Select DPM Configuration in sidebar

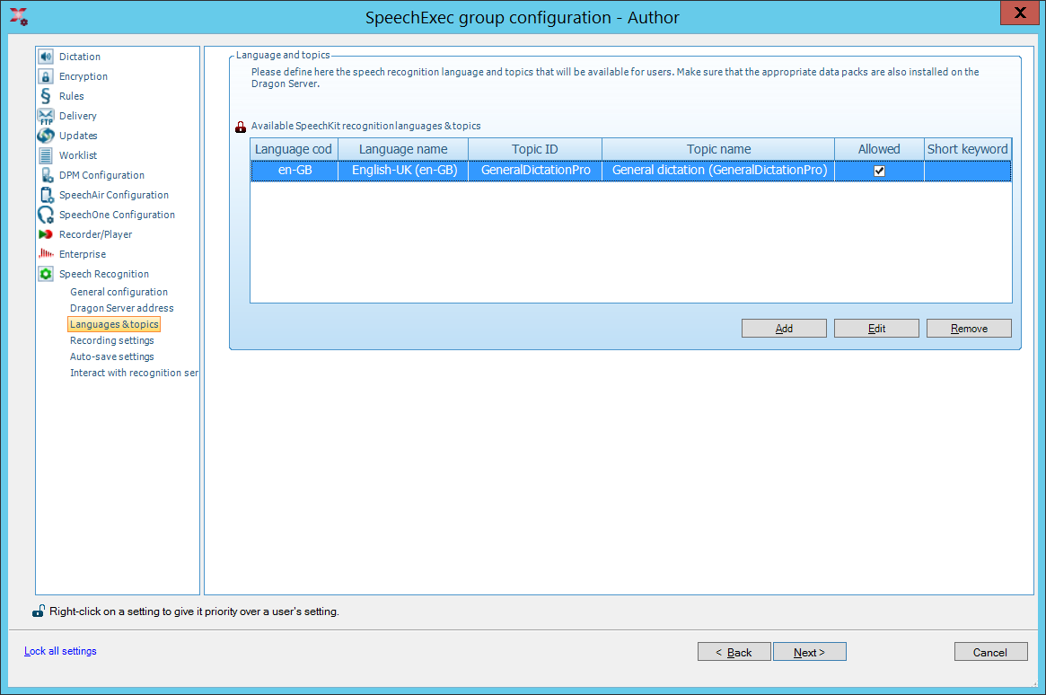point(101,175)
